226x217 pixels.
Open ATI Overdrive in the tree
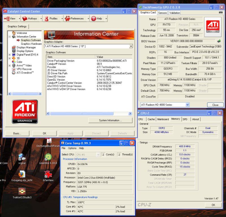pyautogui.click(x=25, y=73)
